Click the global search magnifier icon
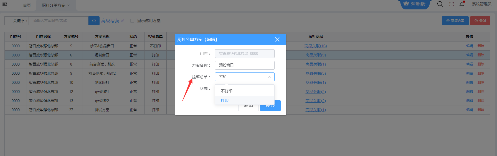Screen dimensions: 497x156 click(440, 4)
